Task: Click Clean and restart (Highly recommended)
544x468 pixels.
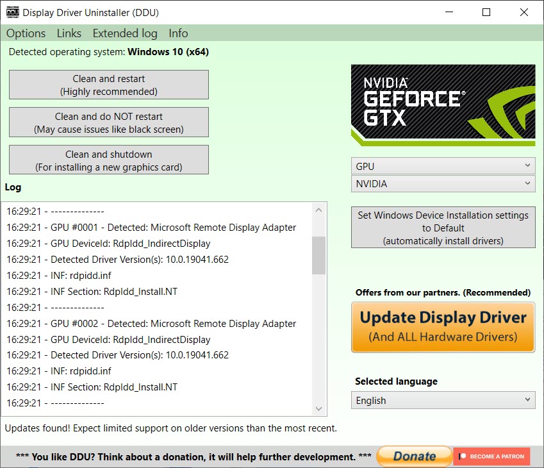Action: tap(108, 84)
